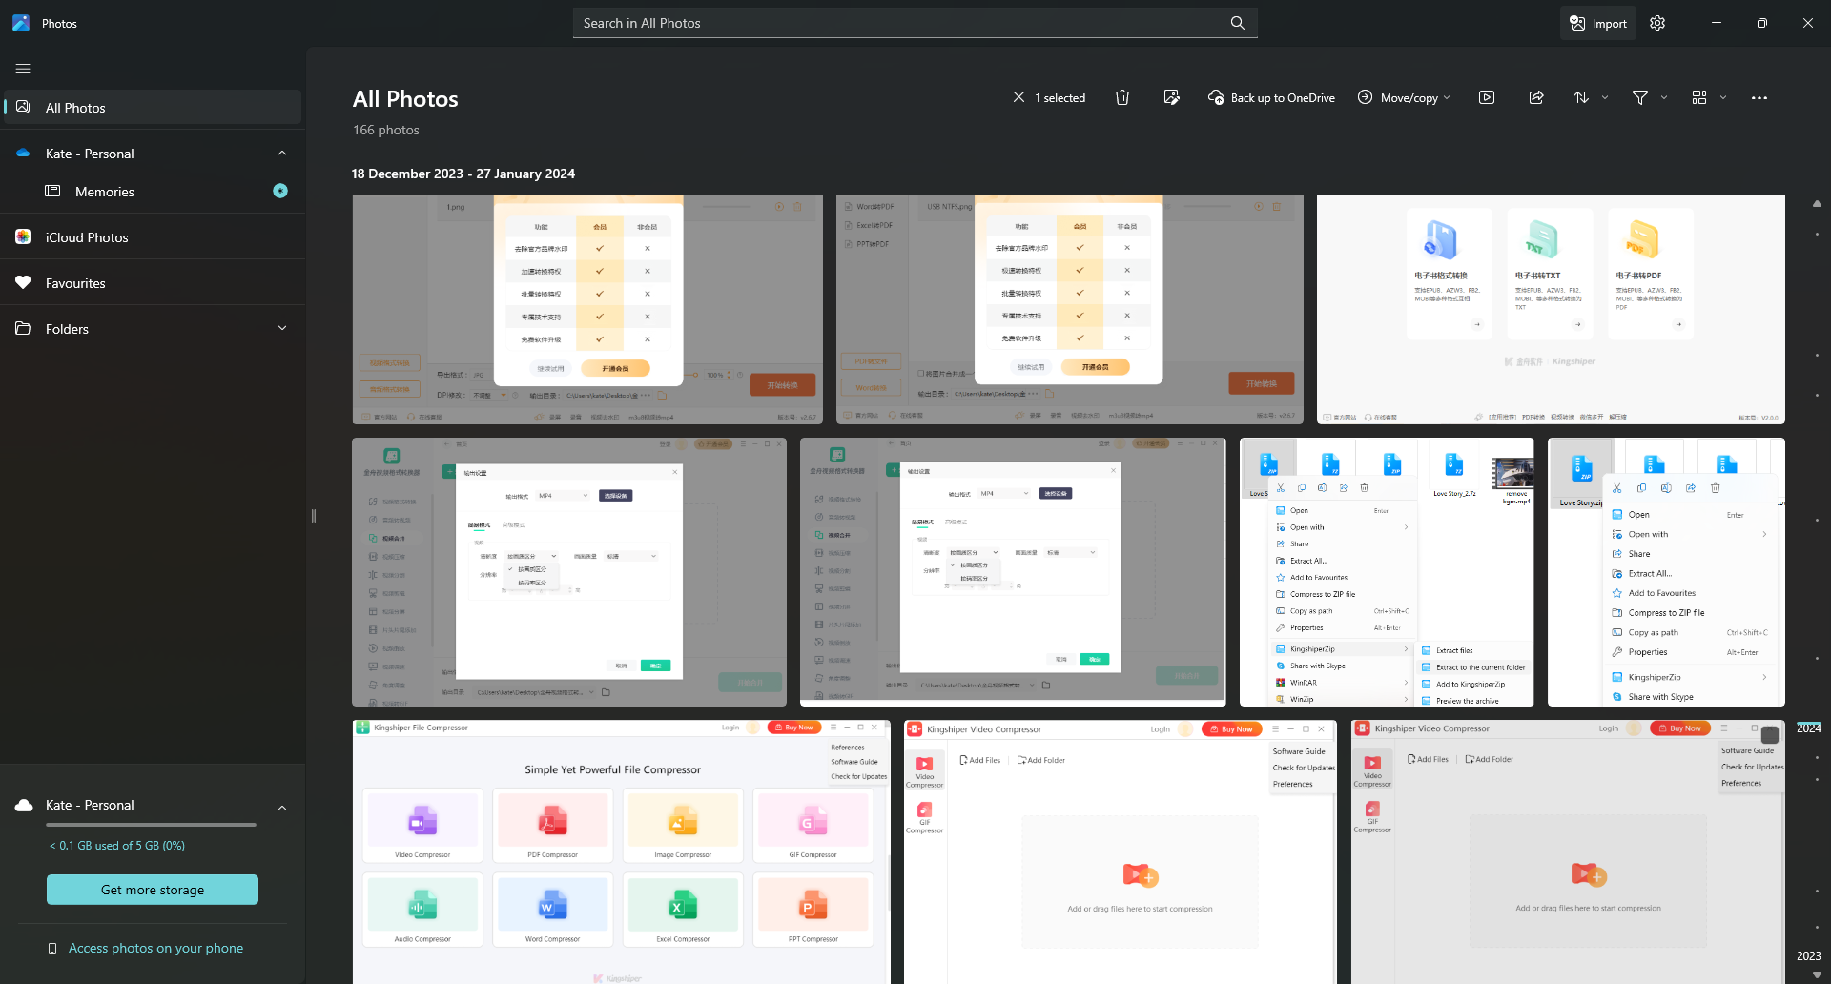Click the search magnifier icon
The width and height of the screenshot is (1831, 984).
click(x=1238, y=23)
